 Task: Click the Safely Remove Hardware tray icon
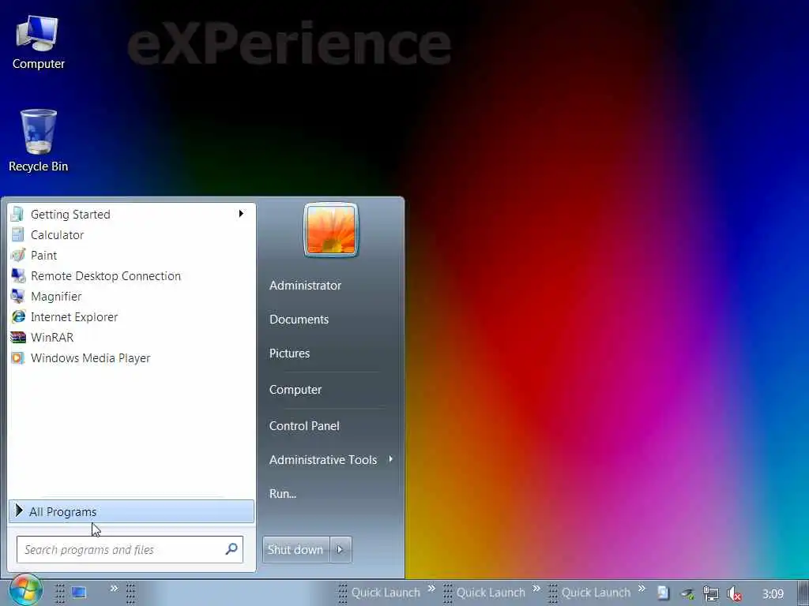point(687,594)
